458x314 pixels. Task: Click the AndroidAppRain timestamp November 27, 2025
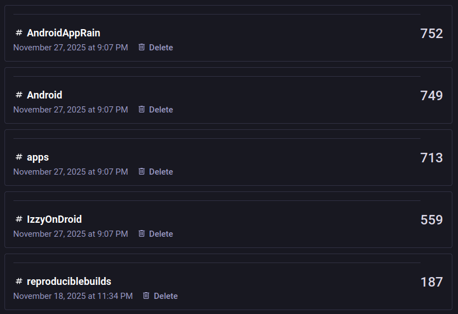[71, 48]
